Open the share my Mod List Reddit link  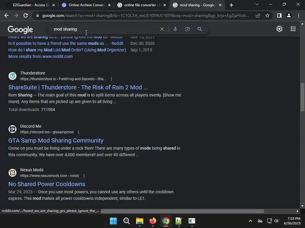tap(67, 50)
